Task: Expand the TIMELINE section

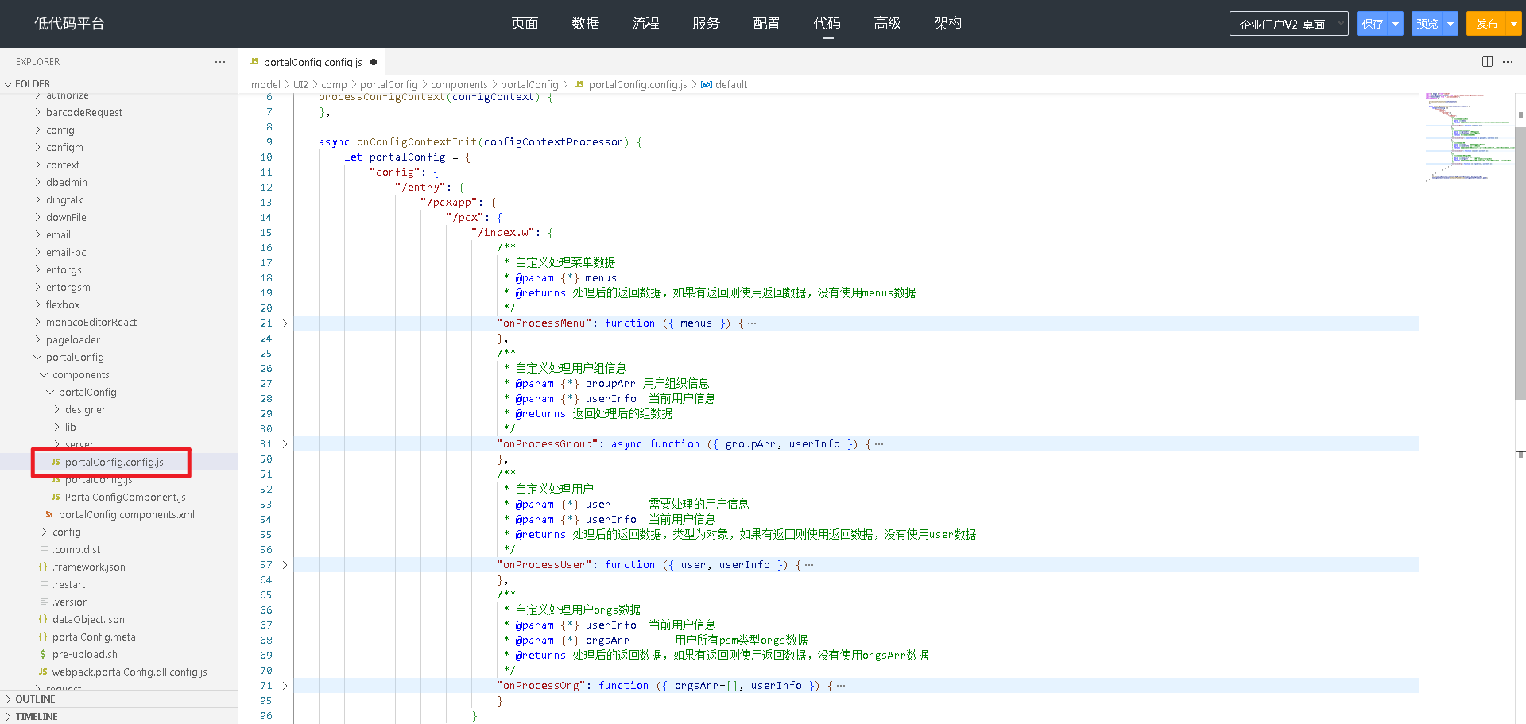Action: (x=36, y=717)
